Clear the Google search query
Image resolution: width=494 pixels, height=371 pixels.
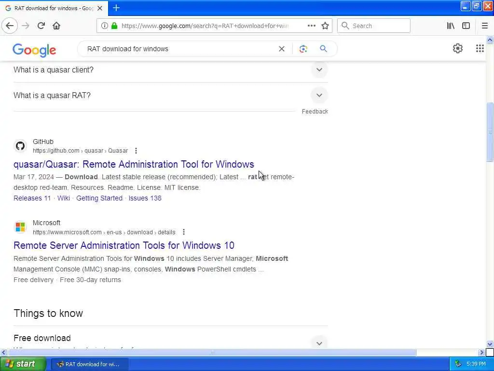(282, 49)
